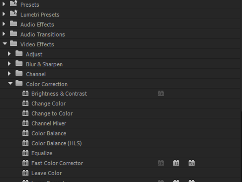Click the 32-bit badge on Fast Color Corrector
Viewport: 242px width, 182px height.
point(176,163)
